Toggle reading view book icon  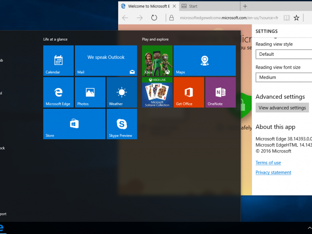pyautogui.click(x=287, y=18)
